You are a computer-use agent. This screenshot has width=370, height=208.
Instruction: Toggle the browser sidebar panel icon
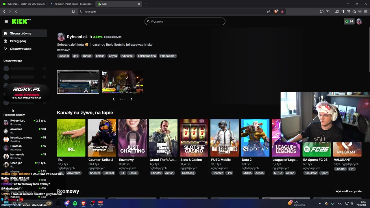[x=343, y=12]
